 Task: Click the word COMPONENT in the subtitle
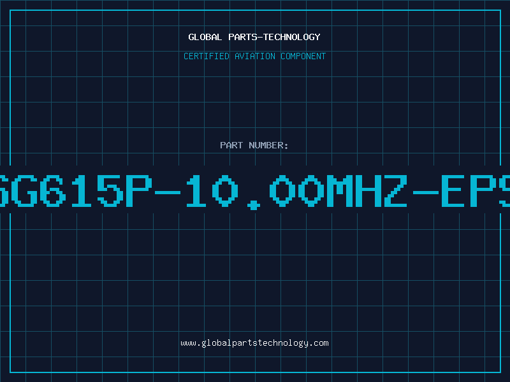click(303, 56)
